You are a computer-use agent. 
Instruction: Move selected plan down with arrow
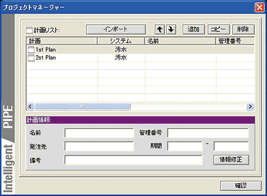click(x=171, y=29)
